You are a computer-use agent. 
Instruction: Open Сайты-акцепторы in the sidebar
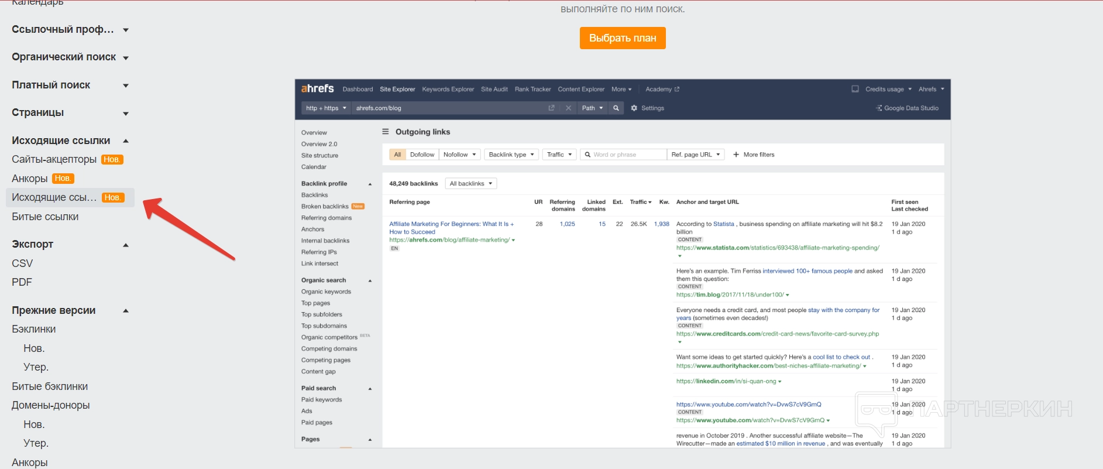[x=54, y=159]
